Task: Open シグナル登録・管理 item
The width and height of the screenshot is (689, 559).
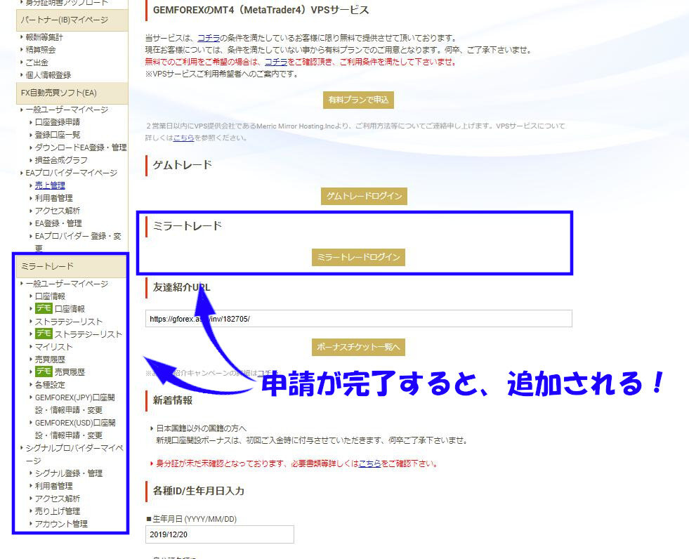Action: coord(69,473)
